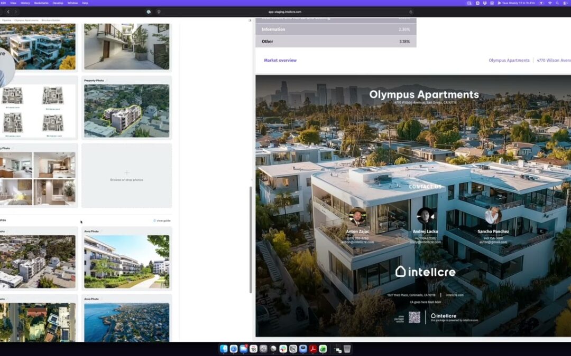Click the Olympus Apartments brochure title
The image size is (571, 356).
424,94
